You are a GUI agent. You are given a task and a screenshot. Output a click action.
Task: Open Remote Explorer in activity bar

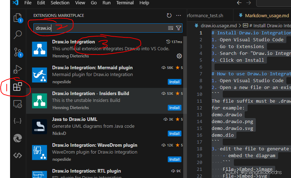[18, 104]
